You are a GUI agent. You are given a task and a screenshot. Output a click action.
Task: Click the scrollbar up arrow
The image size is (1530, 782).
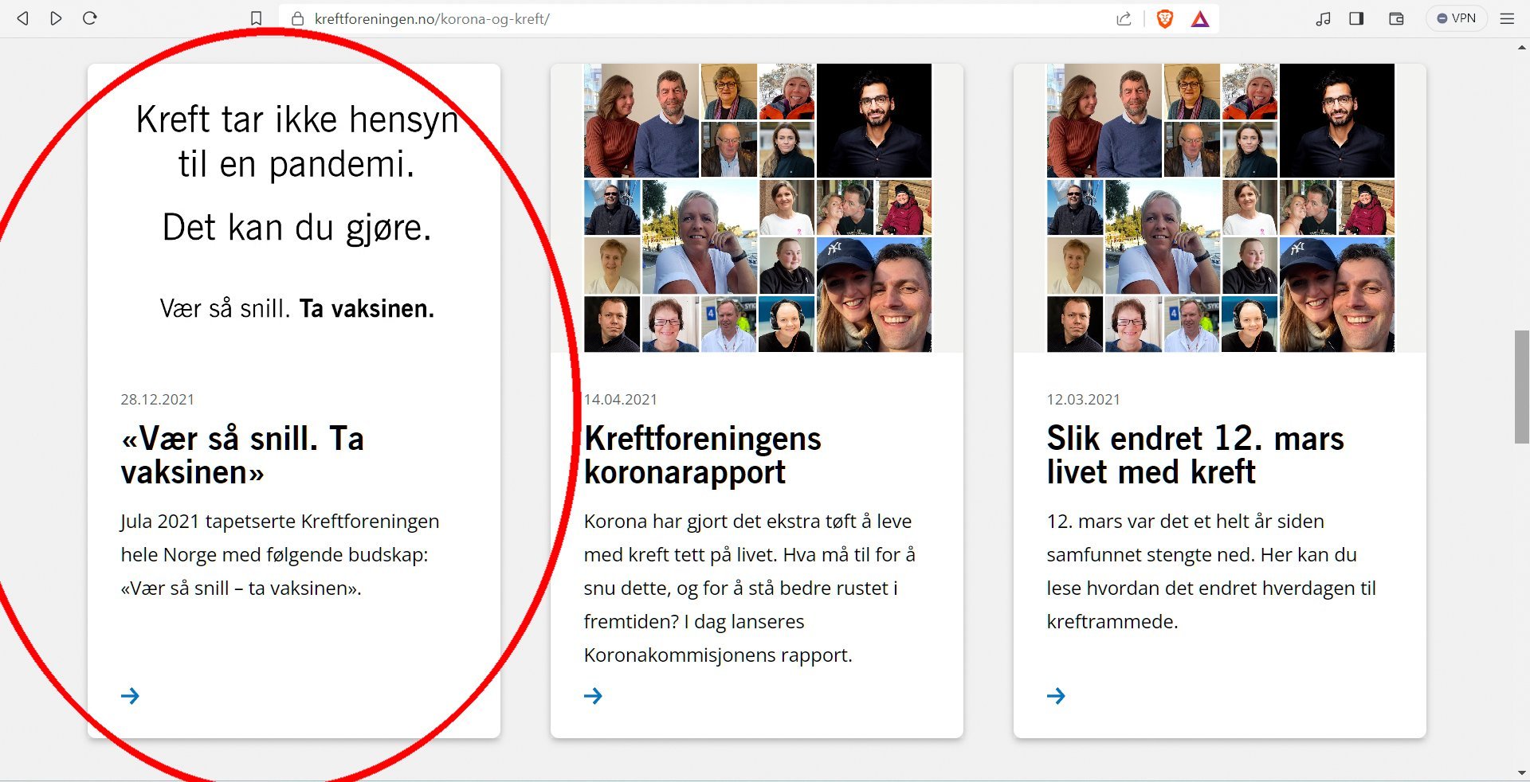(1521, 47)
